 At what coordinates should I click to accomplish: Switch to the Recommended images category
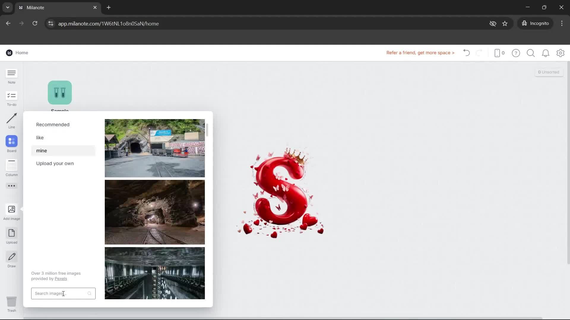point(53,124)
